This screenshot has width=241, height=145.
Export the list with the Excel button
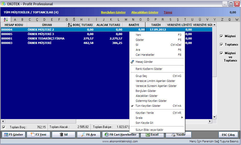click(152, 135)
